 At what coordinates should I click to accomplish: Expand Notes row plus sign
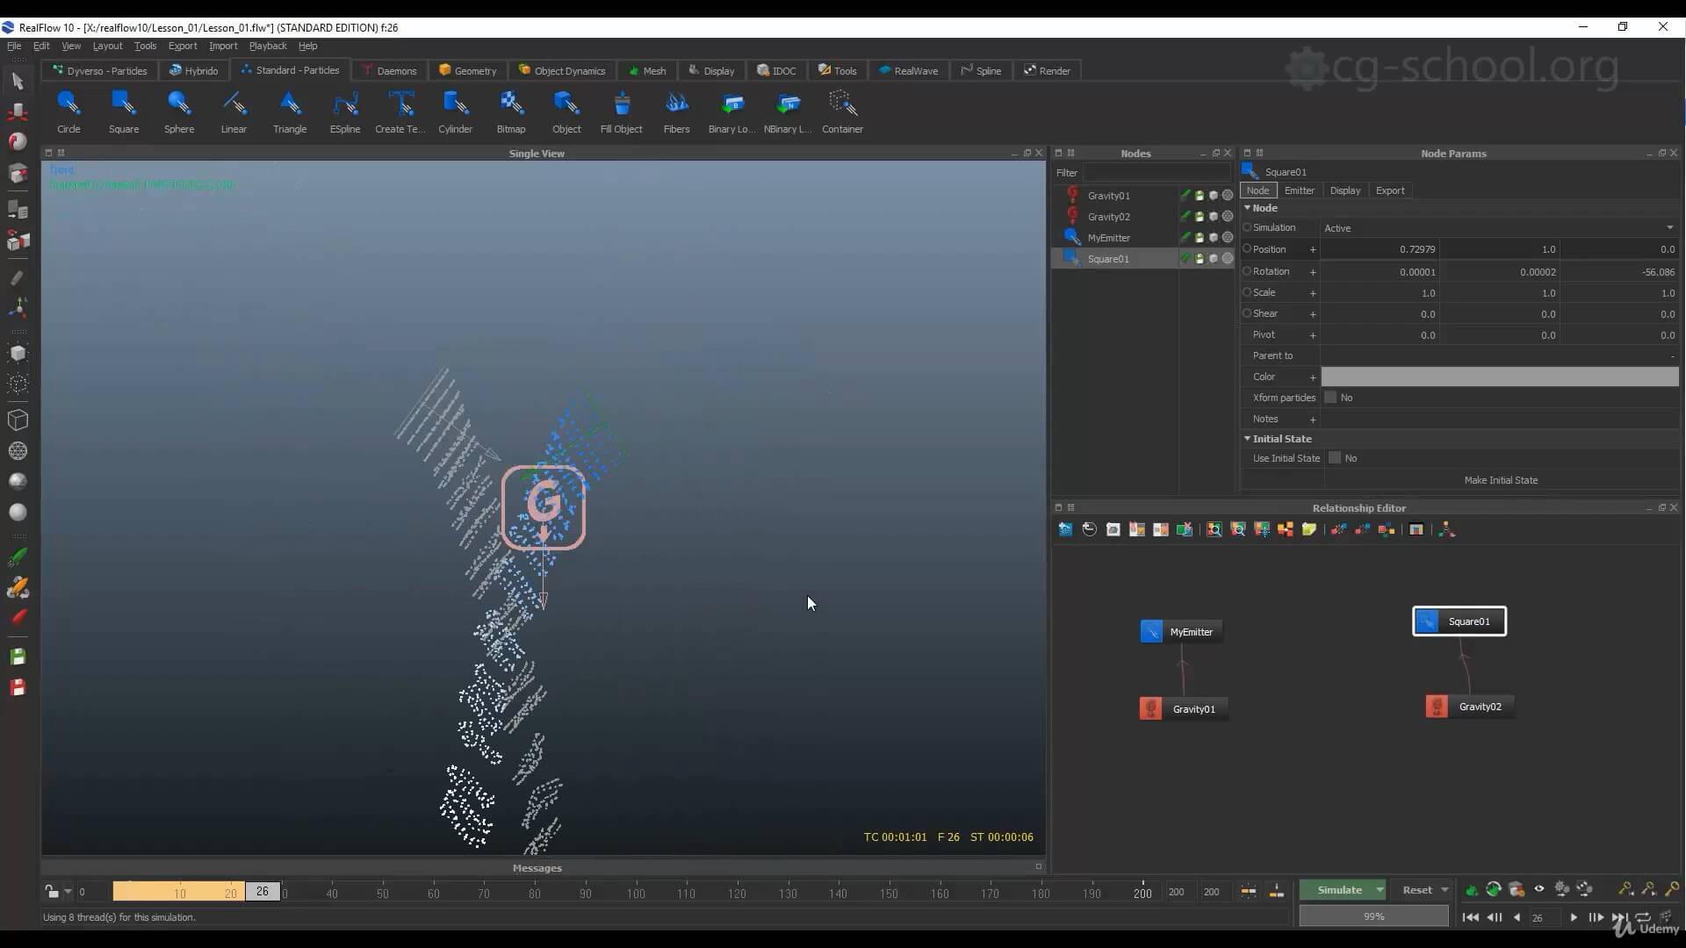(x=1313, y=420)
